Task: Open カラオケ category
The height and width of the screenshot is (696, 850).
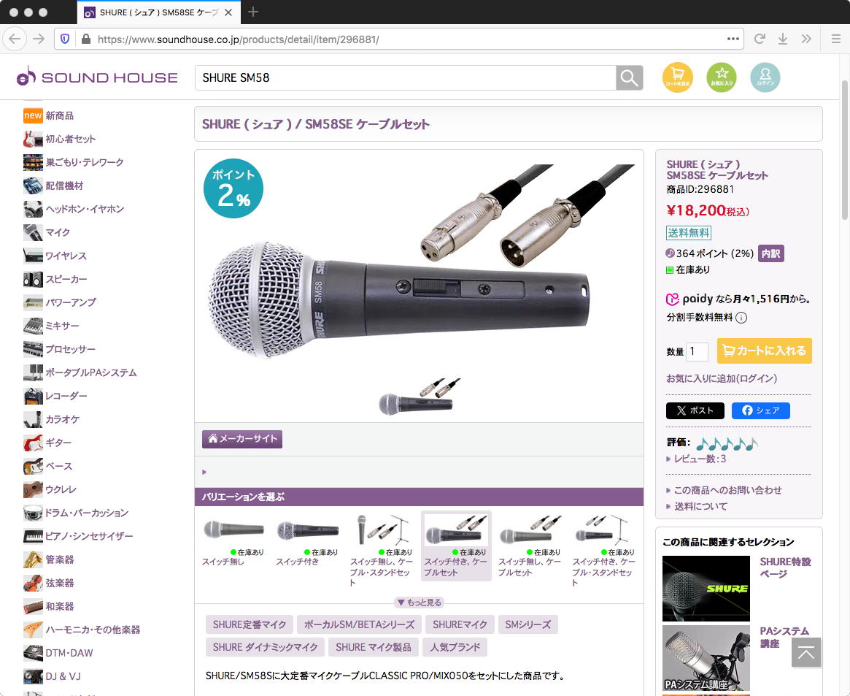Action: 52,418
